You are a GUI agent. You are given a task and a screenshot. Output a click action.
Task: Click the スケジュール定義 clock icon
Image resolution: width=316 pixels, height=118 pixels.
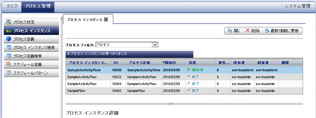(9, 64)
